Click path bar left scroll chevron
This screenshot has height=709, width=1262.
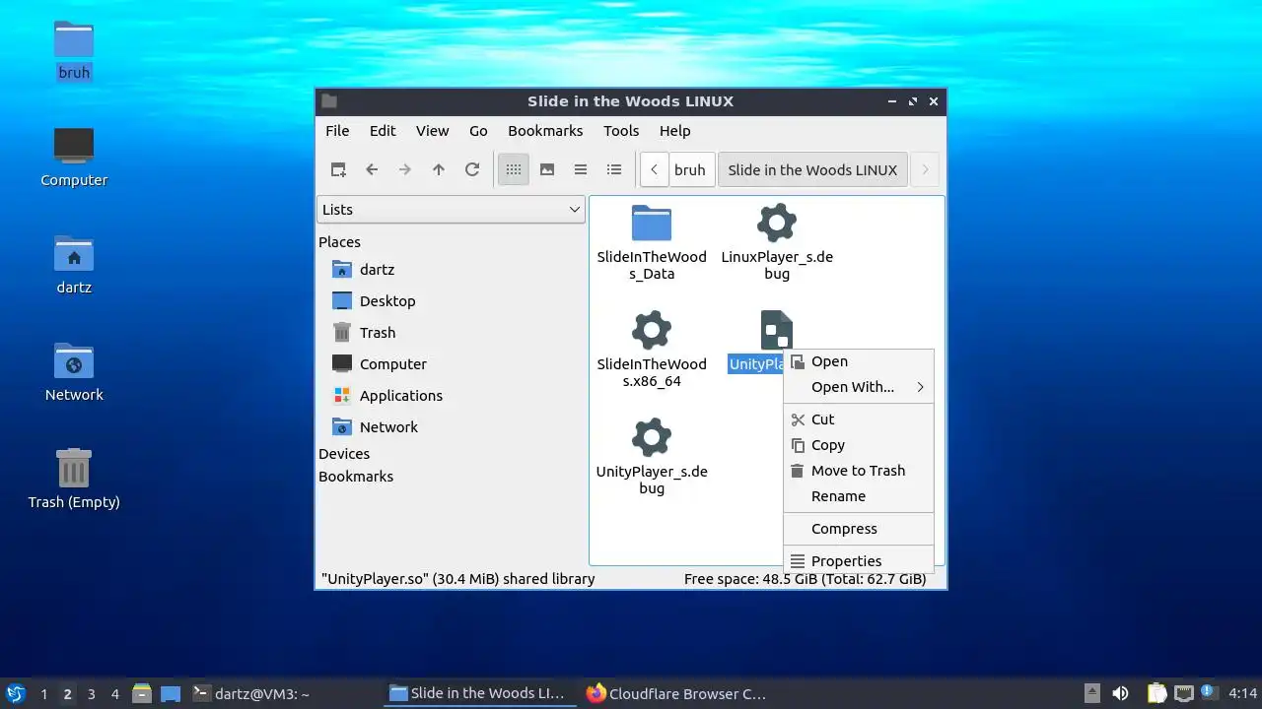654,169
